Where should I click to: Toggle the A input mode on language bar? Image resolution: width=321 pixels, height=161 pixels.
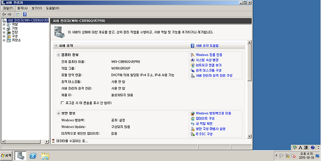coord(300,147)
